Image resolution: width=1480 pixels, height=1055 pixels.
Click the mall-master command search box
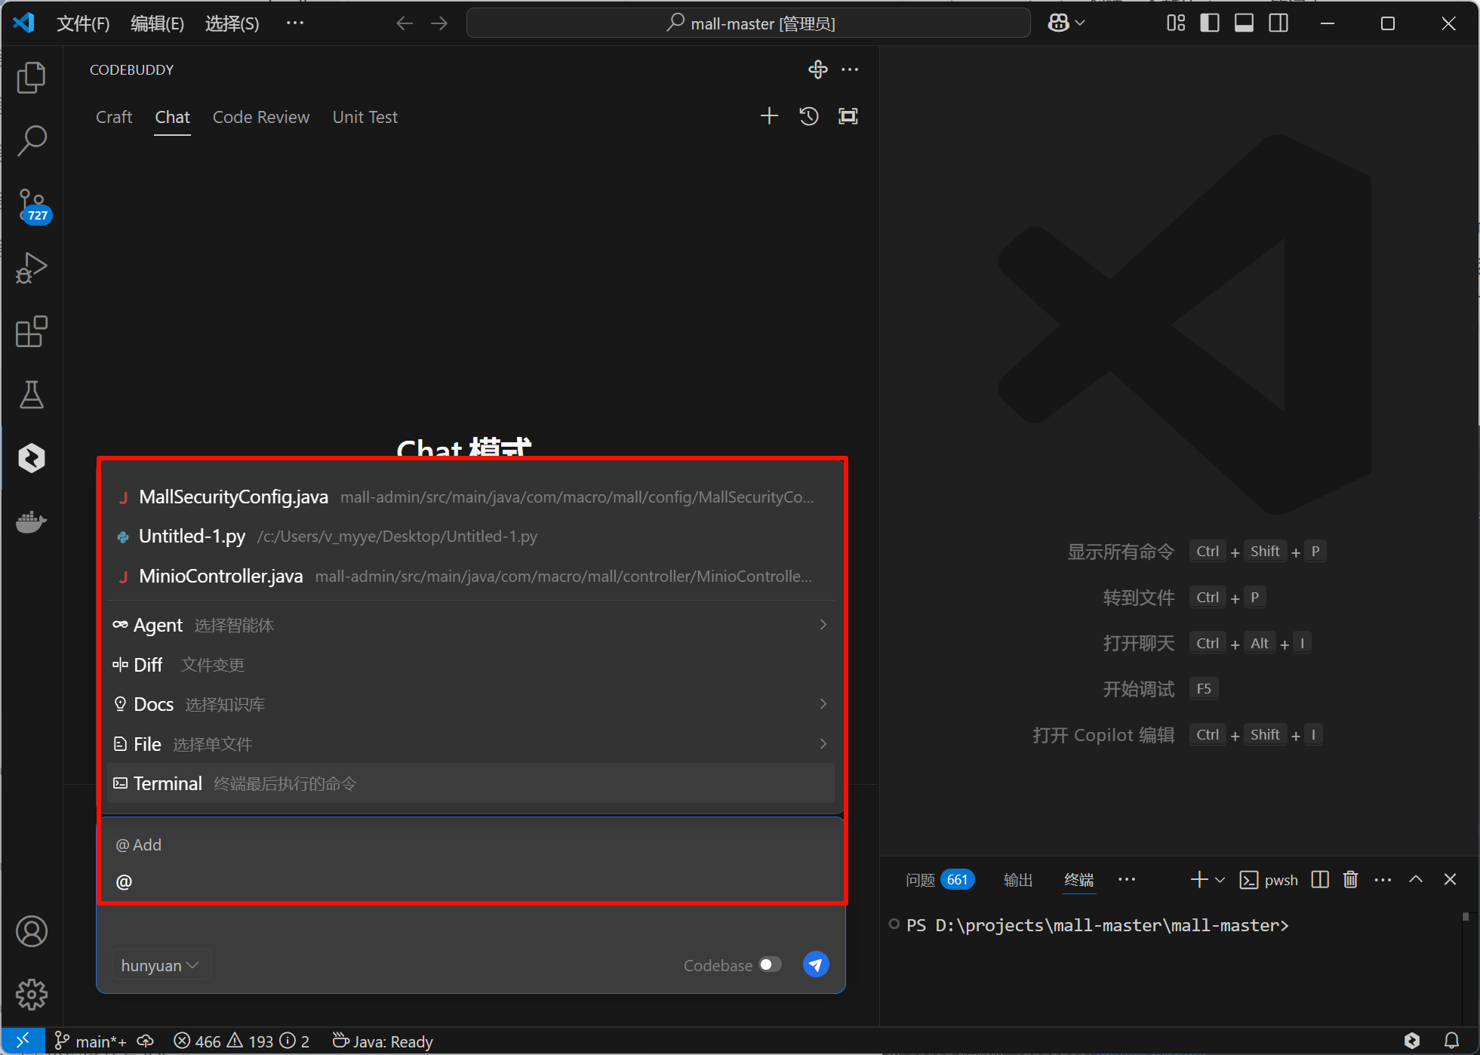pos(749,23)
